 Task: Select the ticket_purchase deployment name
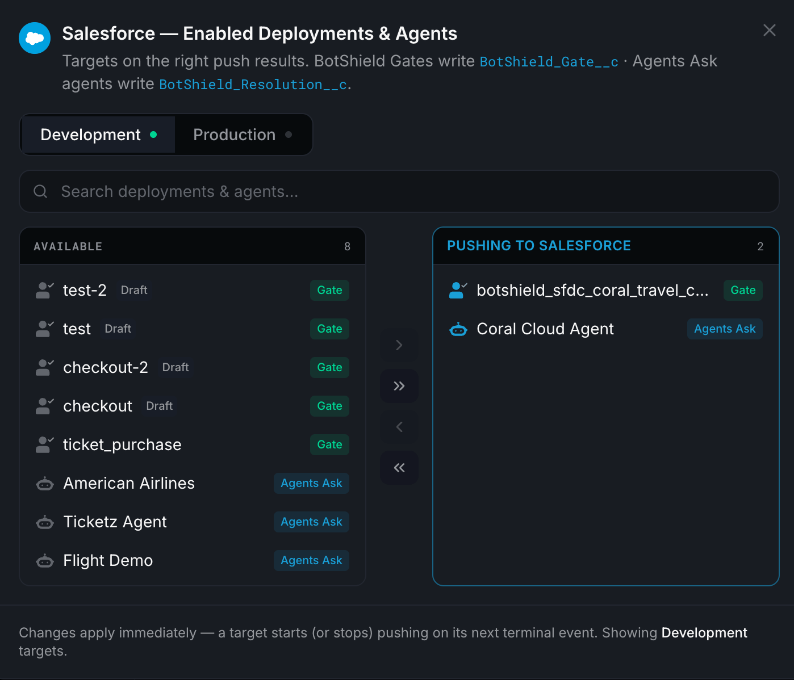point(122,444)
